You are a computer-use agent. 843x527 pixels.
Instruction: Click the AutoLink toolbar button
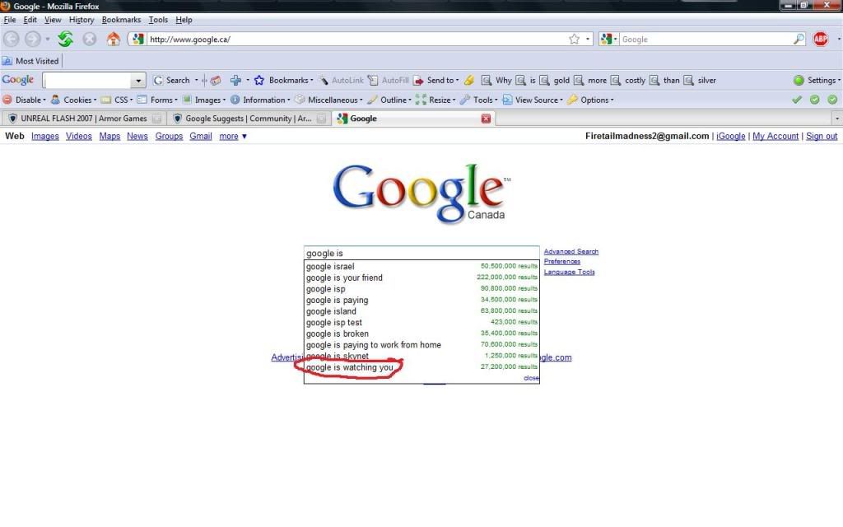point(342,80)
